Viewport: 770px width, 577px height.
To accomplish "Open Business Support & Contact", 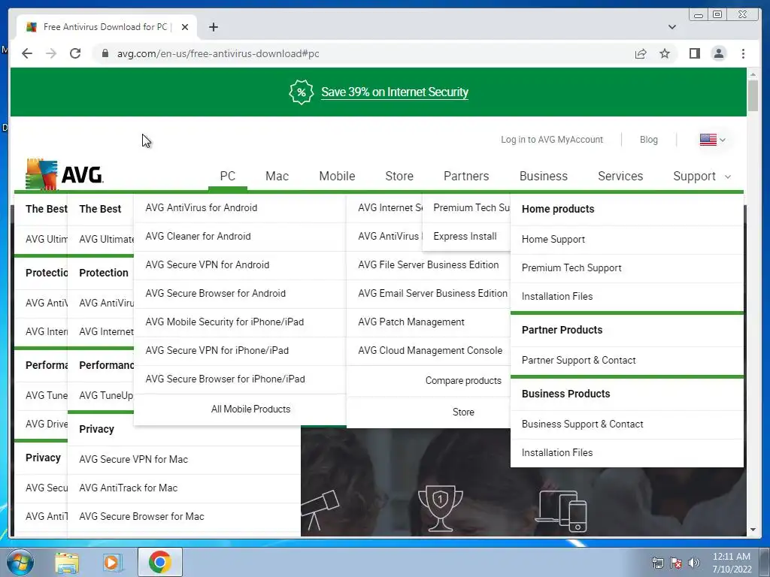I will click(582, 424).
